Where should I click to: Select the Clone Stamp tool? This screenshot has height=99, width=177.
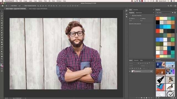(x=2, y=32)
